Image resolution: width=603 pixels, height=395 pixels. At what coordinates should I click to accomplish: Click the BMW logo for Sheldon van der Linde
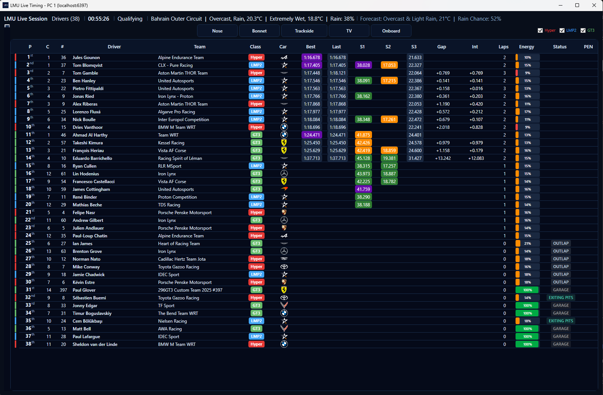tap(284, 344)
